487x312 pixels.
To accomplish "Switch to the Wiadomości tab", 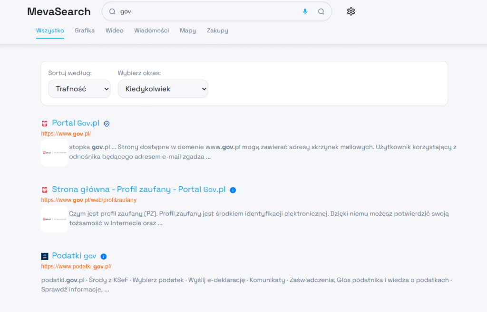I will pyautogui.click(x=151, y=30).
